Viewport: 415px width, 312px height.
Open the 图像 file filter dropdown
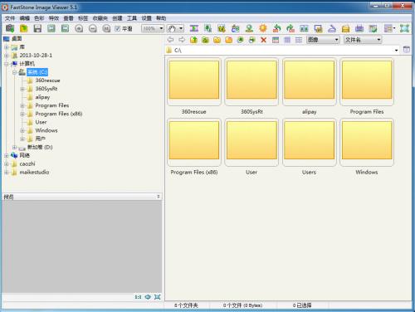pyautogui.click(x=336, y=40)
